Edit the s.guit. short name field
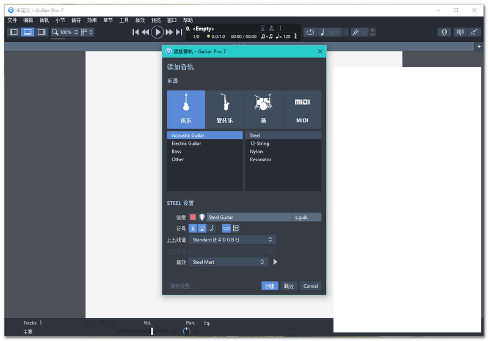This screenshot has height=341, width=488. coord(307,217)
